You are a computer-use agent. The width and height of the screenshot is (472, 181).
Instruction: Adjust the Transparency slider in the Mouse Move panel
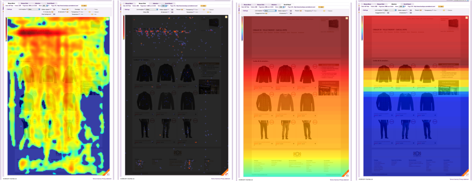(x=89, y=12)
